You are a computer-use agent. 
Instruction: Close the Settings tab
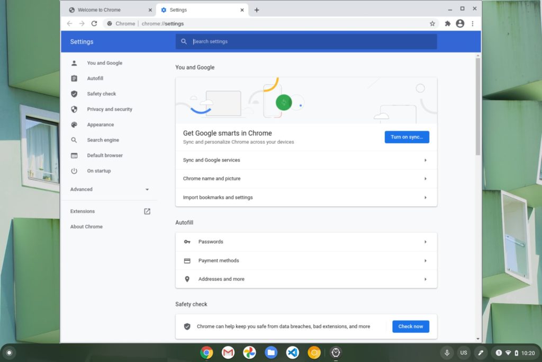click(x=242, y=10)
